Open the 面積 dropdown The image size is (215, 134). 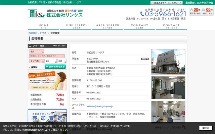[x=62, y=61]
